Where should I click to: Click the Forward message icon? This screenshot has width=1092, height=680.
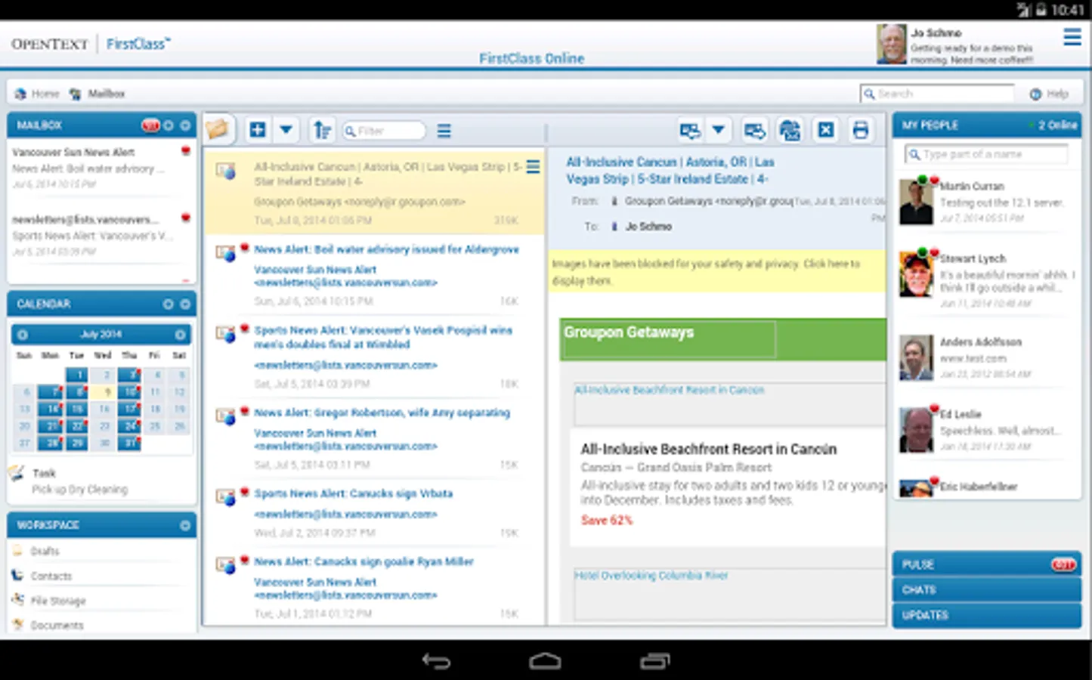[x=754, y=130]
